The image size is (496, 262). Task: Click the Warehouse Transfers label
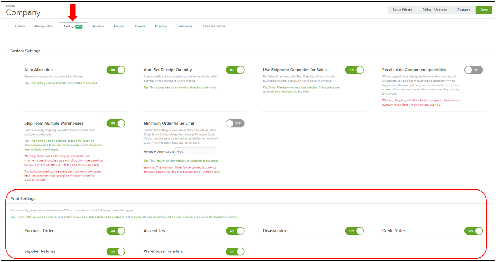163,251
